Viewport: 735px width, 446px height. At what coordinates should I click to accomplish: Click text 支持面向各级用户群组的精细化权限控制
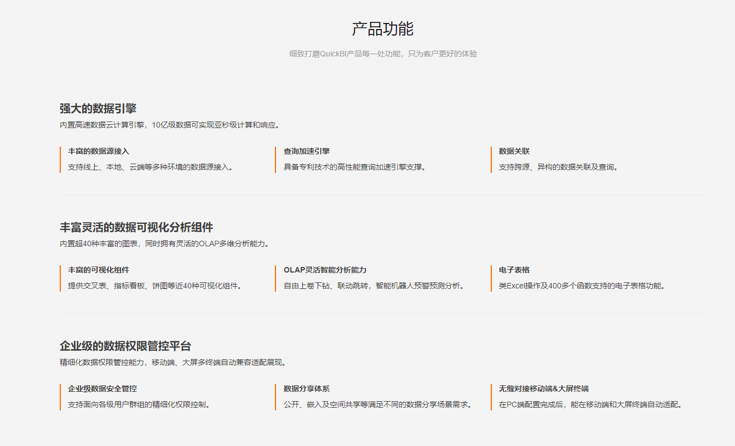(139, 404)
